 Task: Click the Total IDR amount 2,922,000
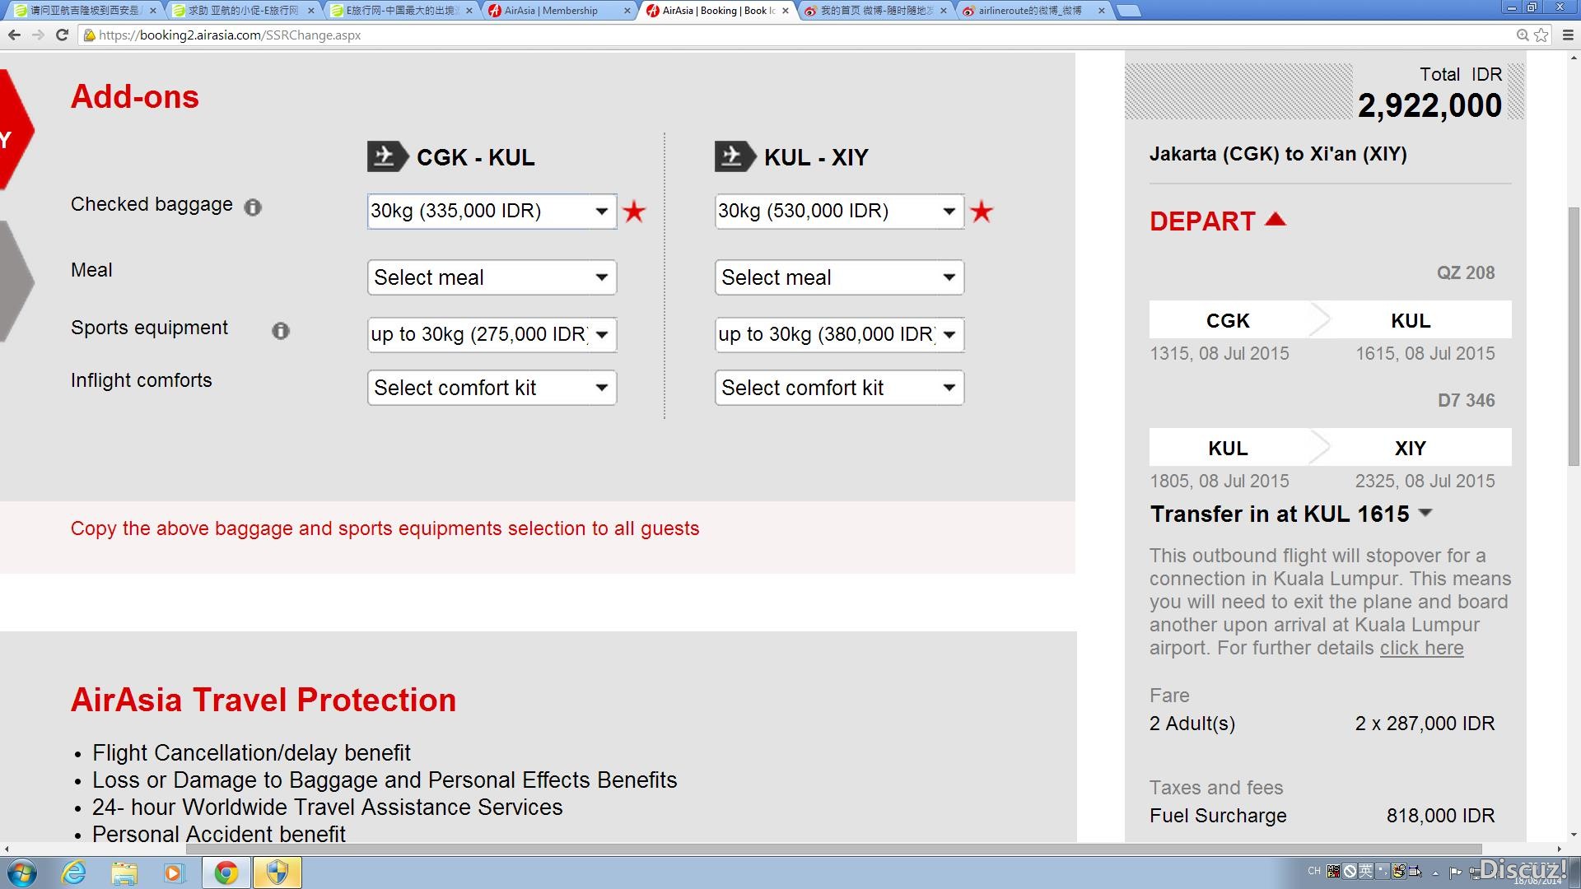1429,105
